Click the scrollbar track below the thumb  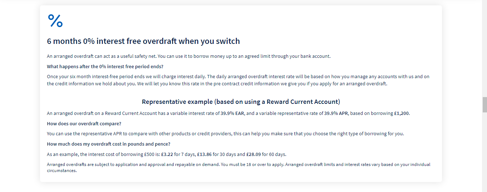[x=484, y=152]
